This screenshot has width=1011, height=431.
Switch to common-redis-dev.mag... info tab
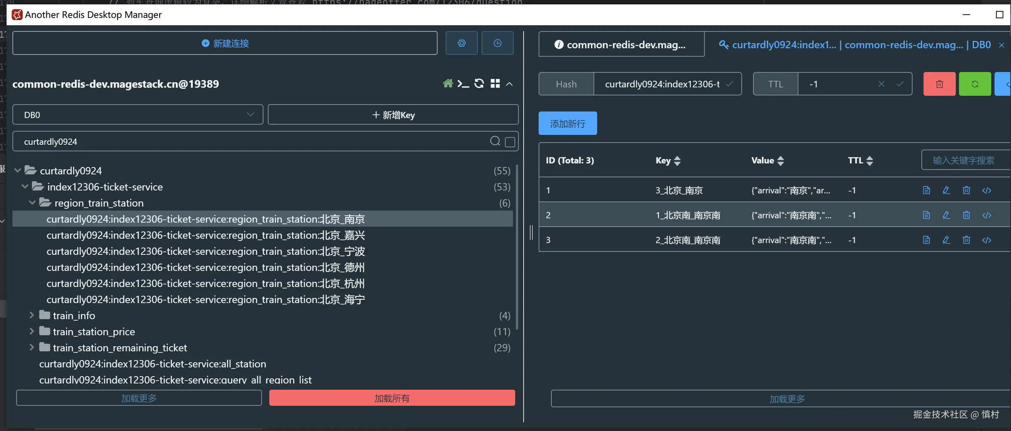[621, 45]
